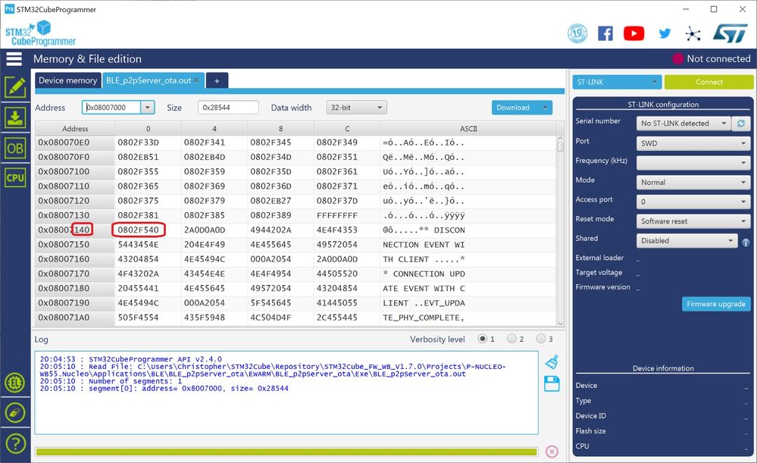Screen dimensions: 757x463
Task: Click the column C header
Action: [346, 129]
